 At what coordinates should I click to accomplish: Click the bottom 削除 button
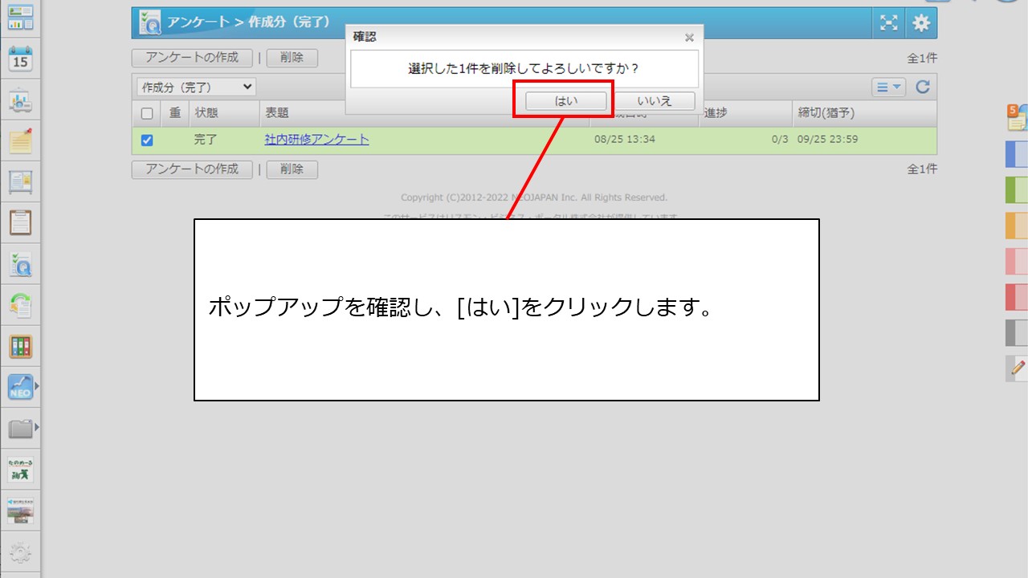coord(292,169)
